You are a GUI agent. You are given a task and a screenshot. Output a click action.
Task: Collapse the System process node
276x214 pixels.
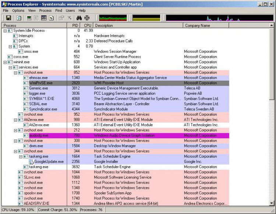(10, 47)
